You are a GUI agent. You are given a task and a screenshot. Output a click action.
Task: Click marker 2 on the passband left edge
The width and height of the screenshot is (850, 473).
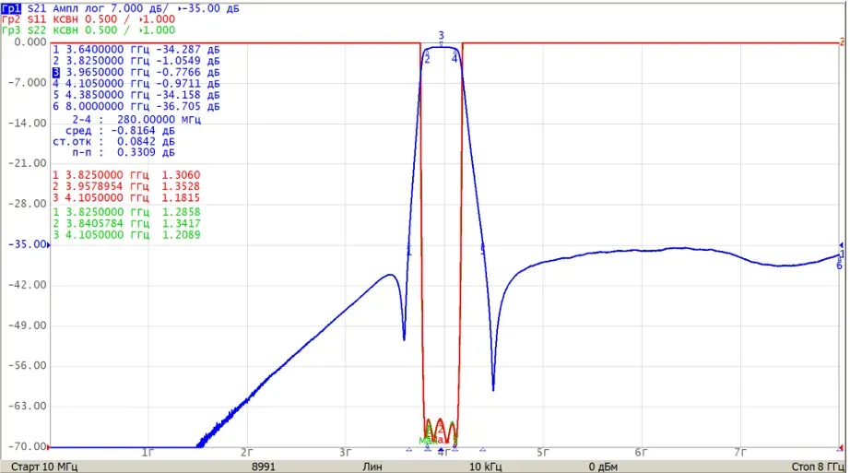click(x=427, y=59)
